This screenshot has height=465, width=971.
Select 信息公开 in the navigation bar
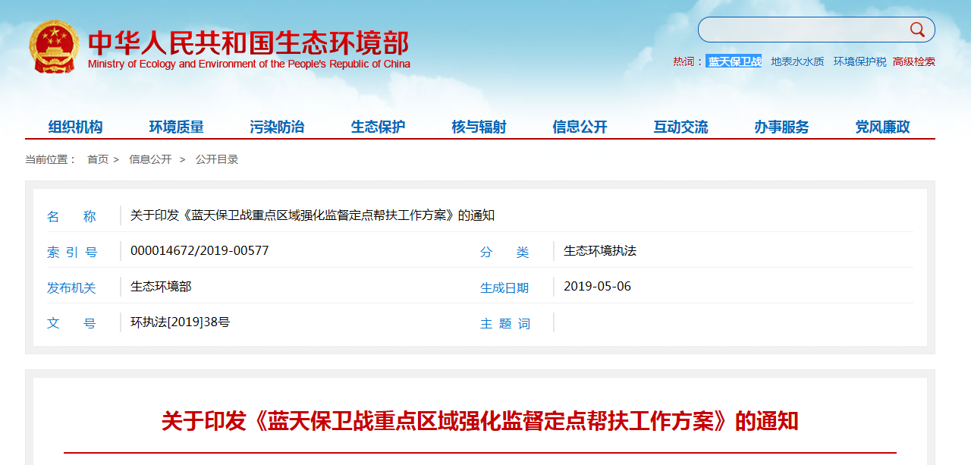coord(580,127)
